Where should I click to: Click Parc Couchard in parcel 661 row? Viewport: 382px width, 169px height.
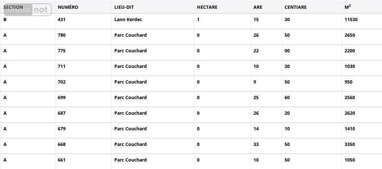pos(130,160)
